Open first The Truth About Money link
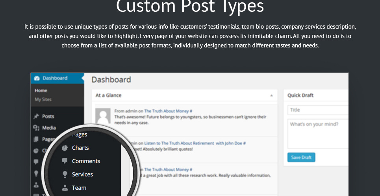The image size is (380, 196). [x=168, y=111]
